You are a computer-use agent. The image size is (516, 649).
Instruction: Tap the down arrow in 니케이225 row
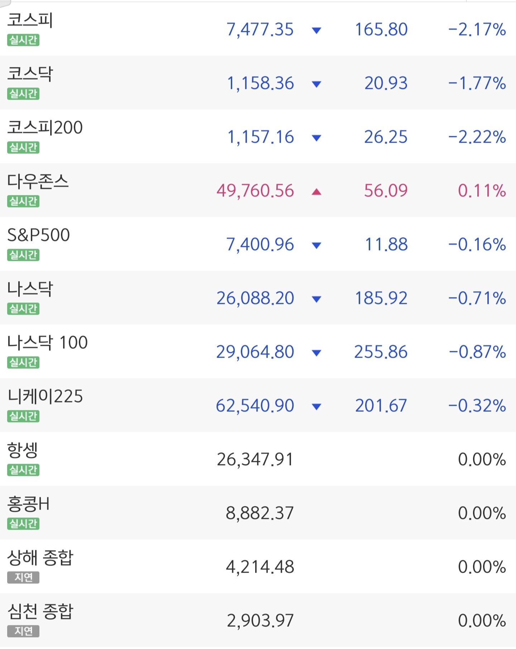click(316, 407)
